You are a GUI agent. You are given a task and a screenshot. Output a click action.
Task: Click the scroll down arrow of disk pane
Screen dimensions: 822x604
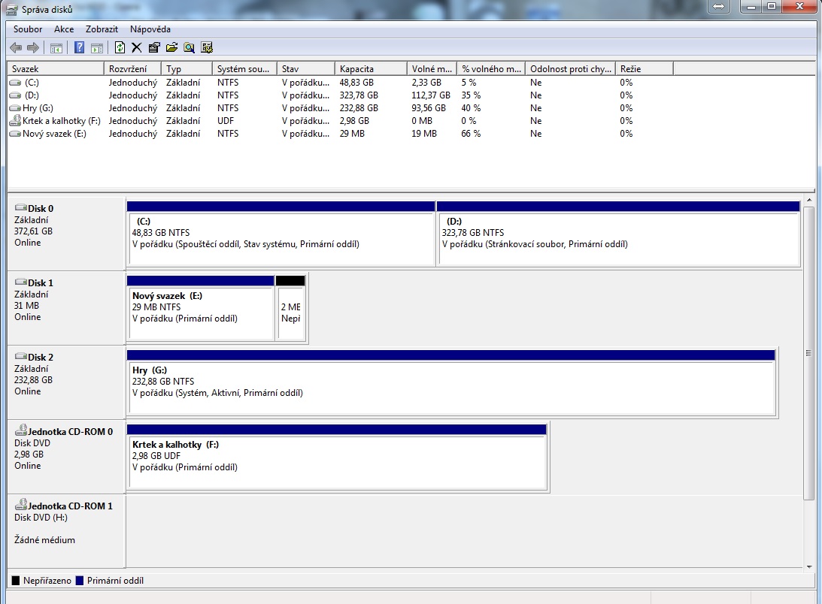click(809, 566)
